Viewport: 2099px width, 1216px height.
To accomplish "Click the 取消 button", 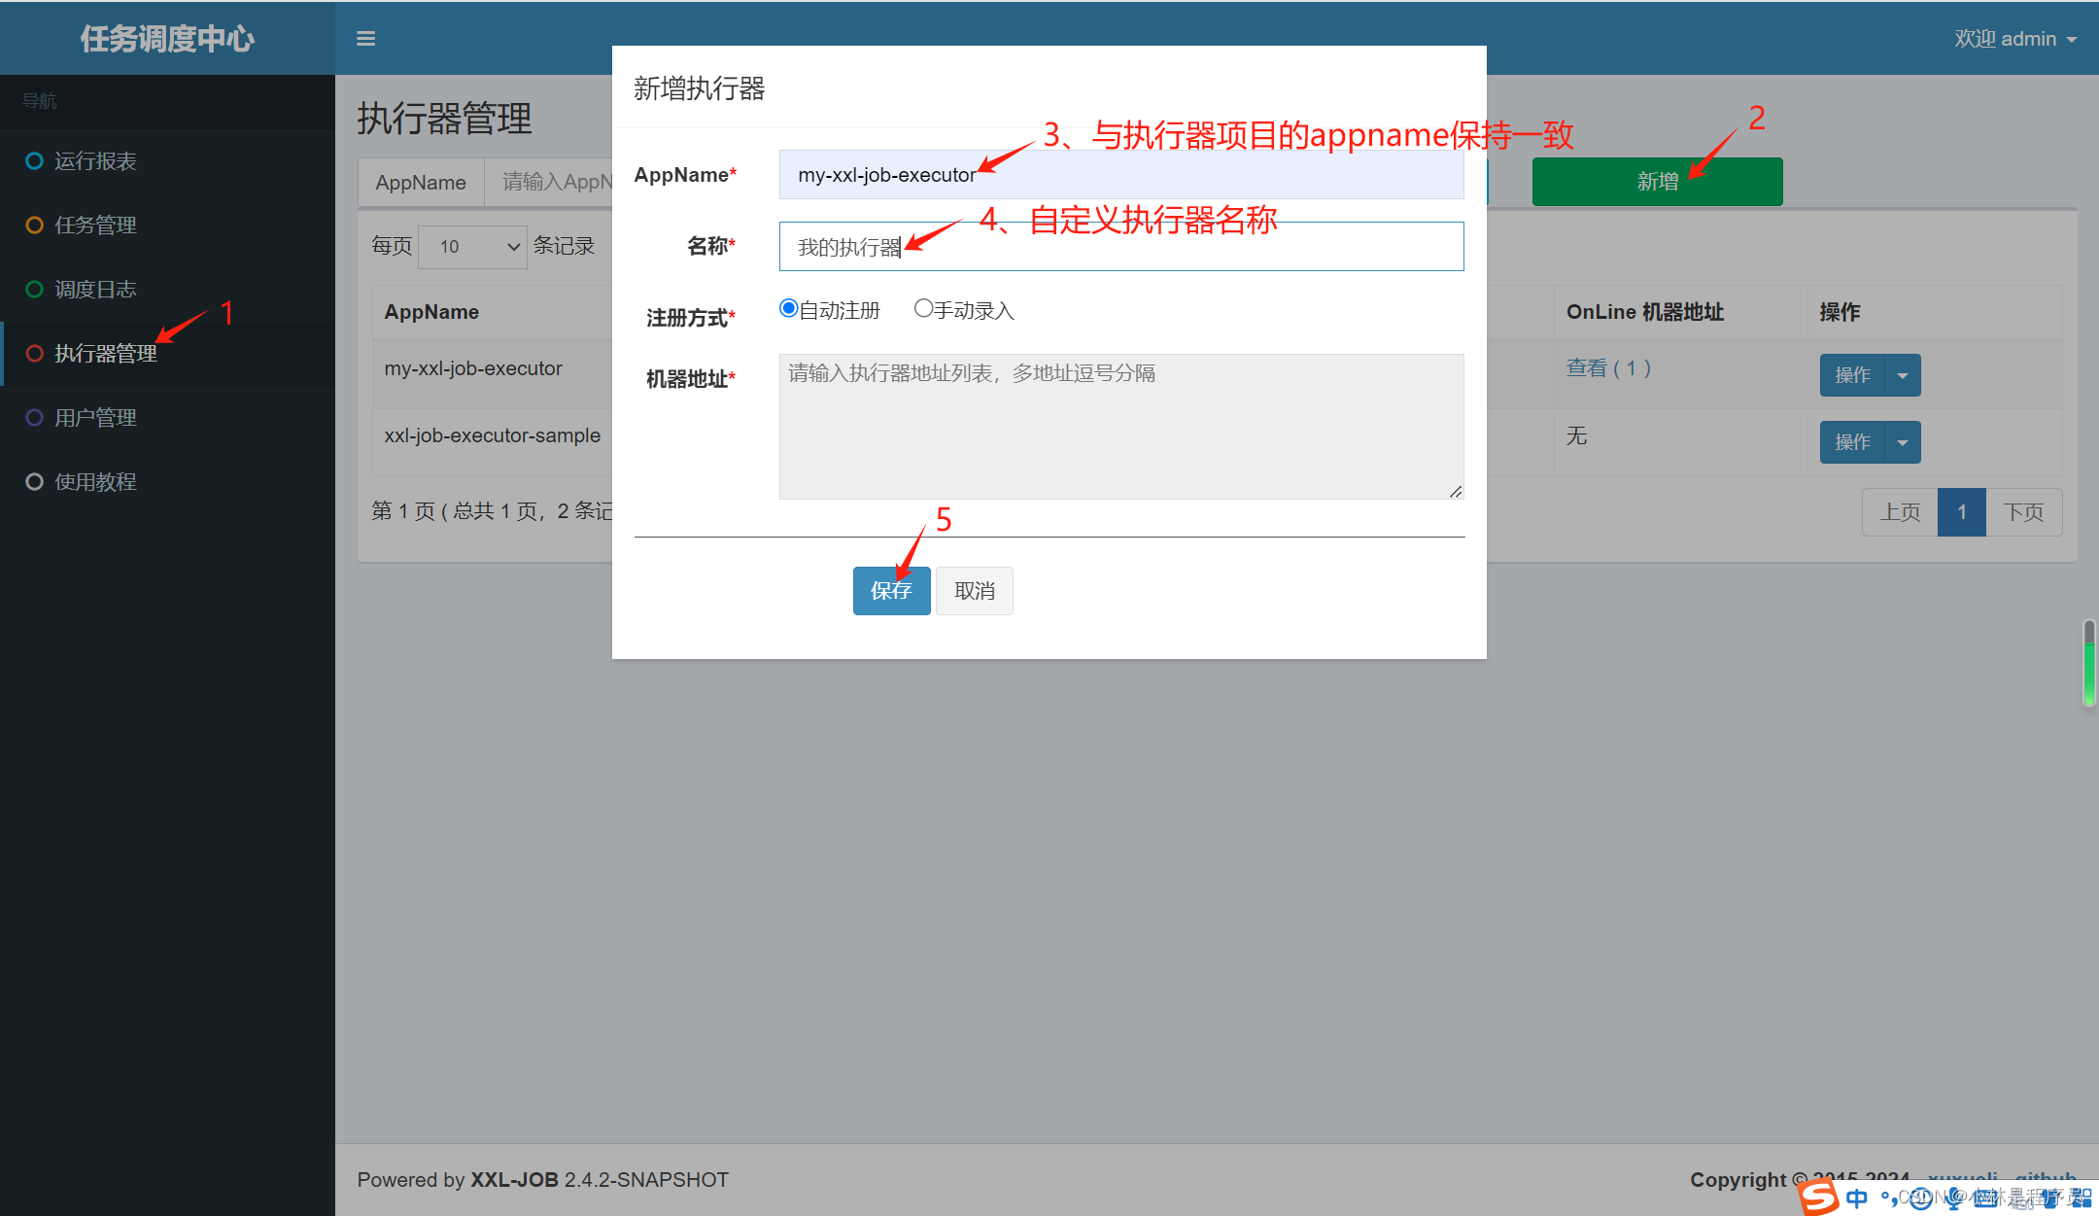I will point(975,591).
